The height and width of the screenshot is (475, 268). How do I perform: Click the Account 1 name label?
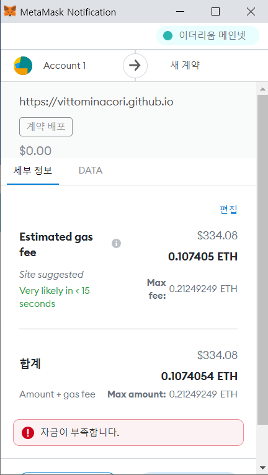[x=65, y=66]
